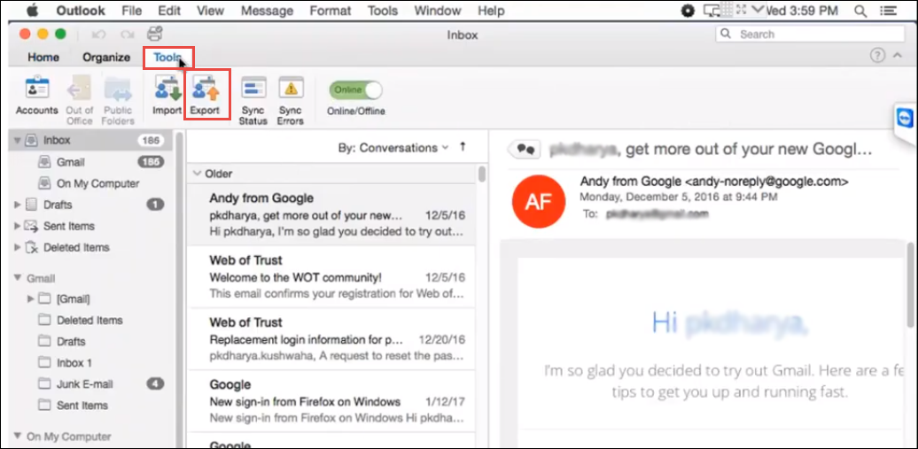Click the message list scrollbar
Viewport: 918px width, 449px height.
(x=482, y=174)
